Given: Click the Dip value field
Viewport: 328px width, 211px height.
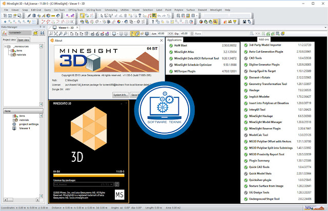Looking at the screenshot, I should pyautogui.click(x=185, y=34).
